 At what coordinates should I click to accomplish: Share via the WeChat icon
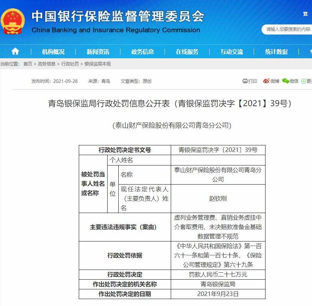click(x=286, y=81)
